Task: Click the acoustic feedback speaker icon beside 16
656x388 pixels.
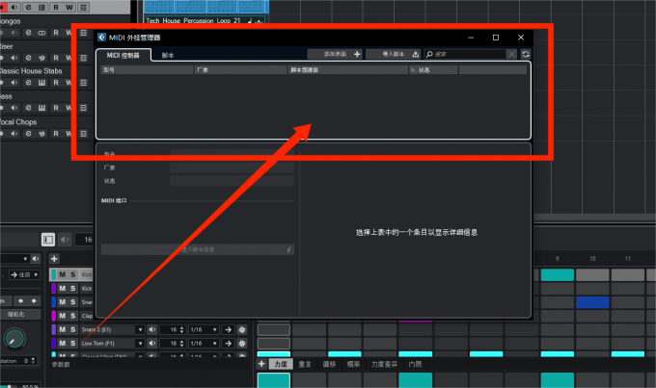Action: click(65, 240)
